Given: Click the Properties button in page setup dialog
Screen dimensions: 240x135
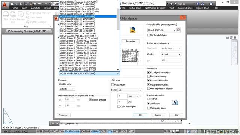Looking at the screenshot, I should pos(130,42).
